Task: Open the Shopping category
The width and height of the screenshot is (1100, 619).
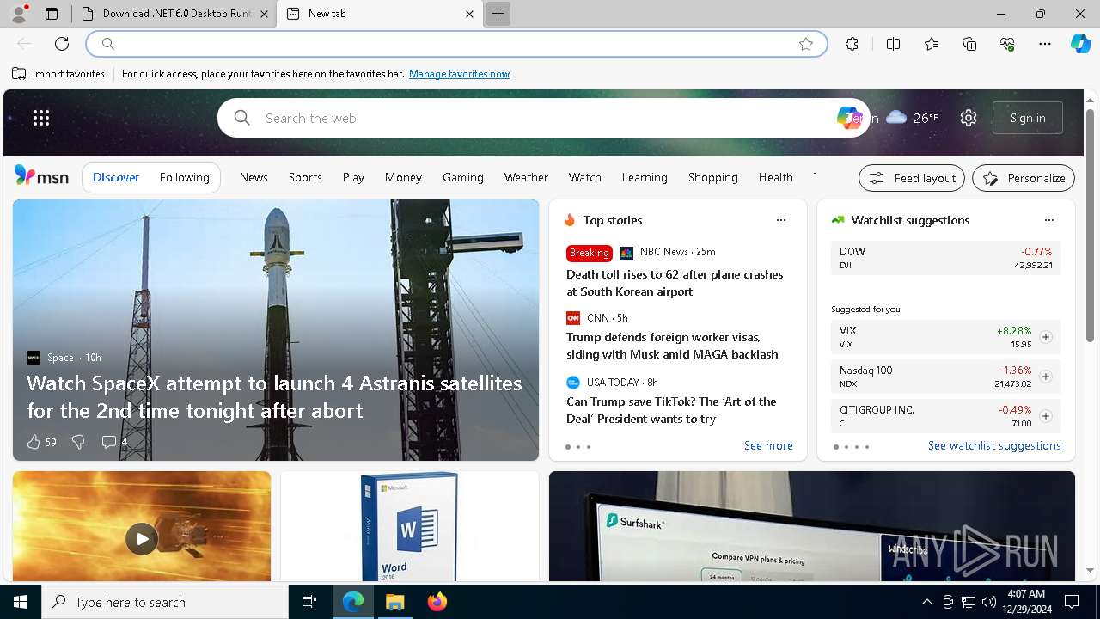Action: (713, 177)
